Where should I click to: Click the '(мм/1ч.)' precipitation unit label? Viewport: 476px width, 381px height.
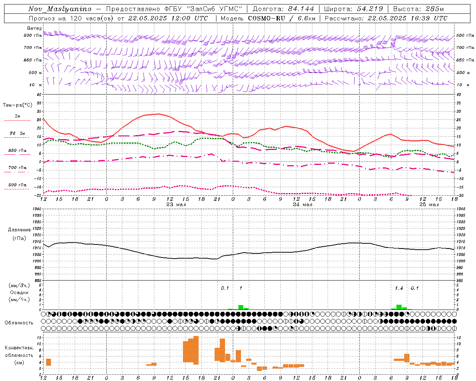(x=19, y=300)
